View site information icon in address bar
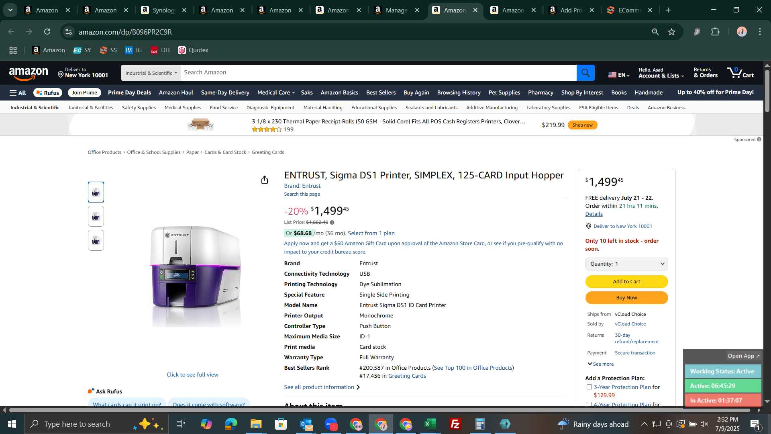Image resolution: width=771 pixels, height=434 pixels. tap(69, 32)
